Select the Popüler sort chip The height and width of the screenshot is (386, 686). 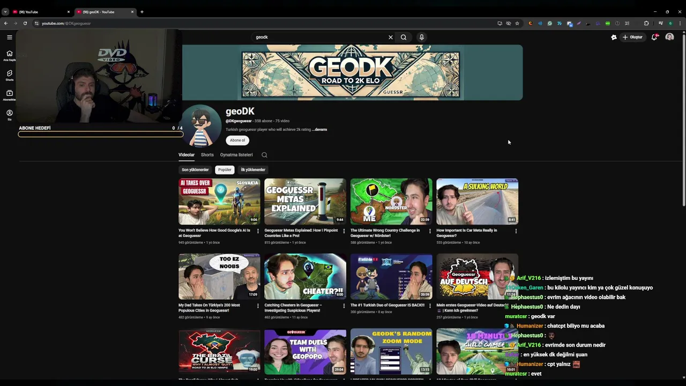click(x=225, y=170)
